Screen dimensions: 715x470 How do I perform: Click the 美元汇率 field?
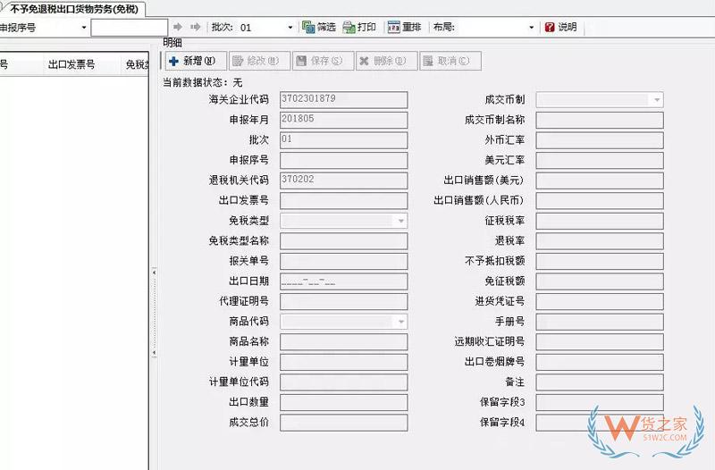[x=600, y=161]
